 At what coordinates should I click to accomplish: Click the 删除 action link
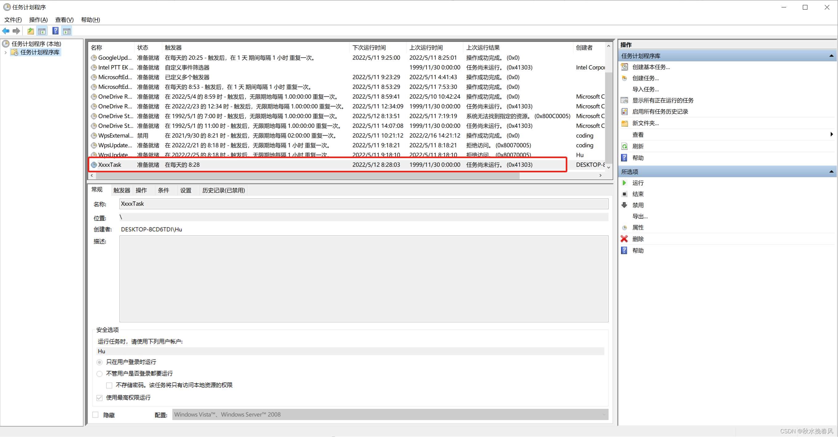(x=638, y=239)
